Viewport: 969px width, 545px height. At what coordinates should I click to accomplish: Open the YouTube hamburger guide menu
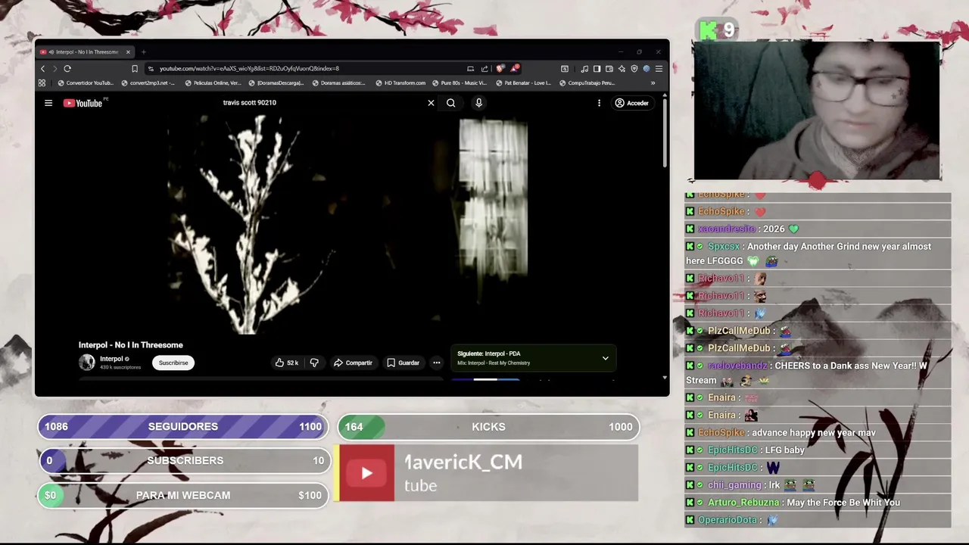click(48, 103)
